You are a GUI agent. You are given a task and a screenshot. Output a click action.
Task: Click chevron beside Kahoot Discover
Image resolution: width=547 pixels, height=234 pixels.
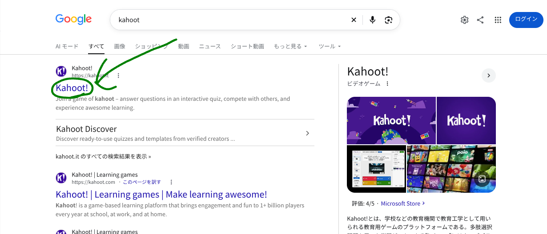coord(307,133)
